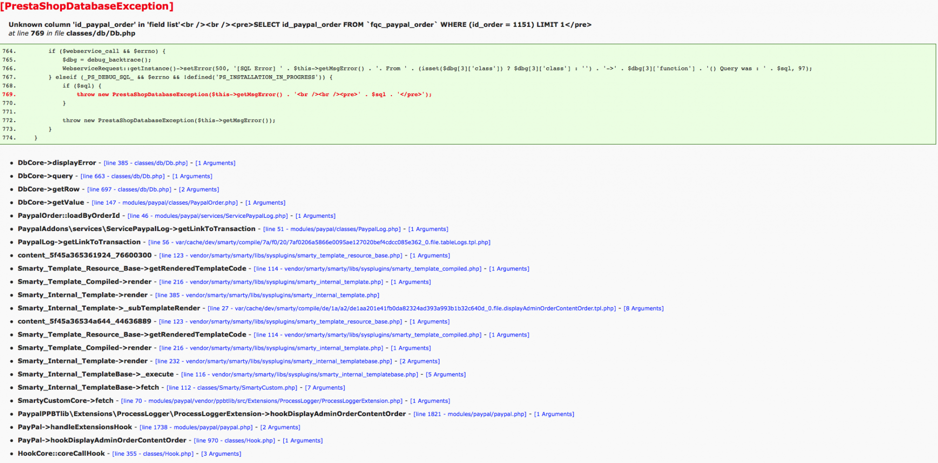Click code line 764 webservice_call condition

pyautogui.click(x=107, y=51)
